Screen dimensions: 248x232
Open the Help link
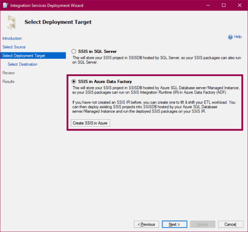click(x=238, y=37)
